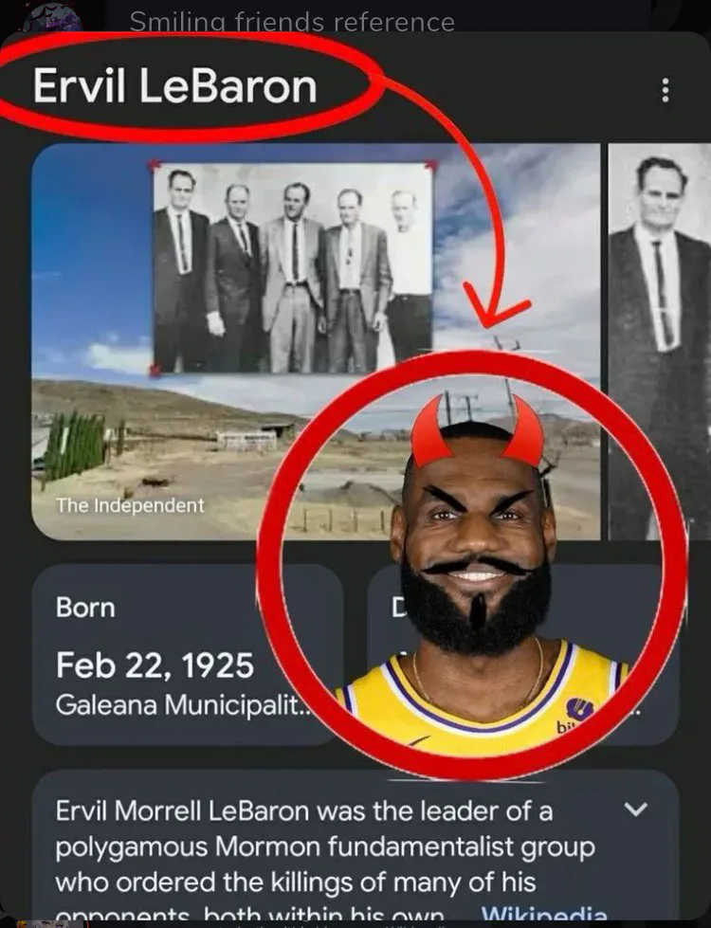Open the Galeana Municipality birthplace link

tap(182, 704)
